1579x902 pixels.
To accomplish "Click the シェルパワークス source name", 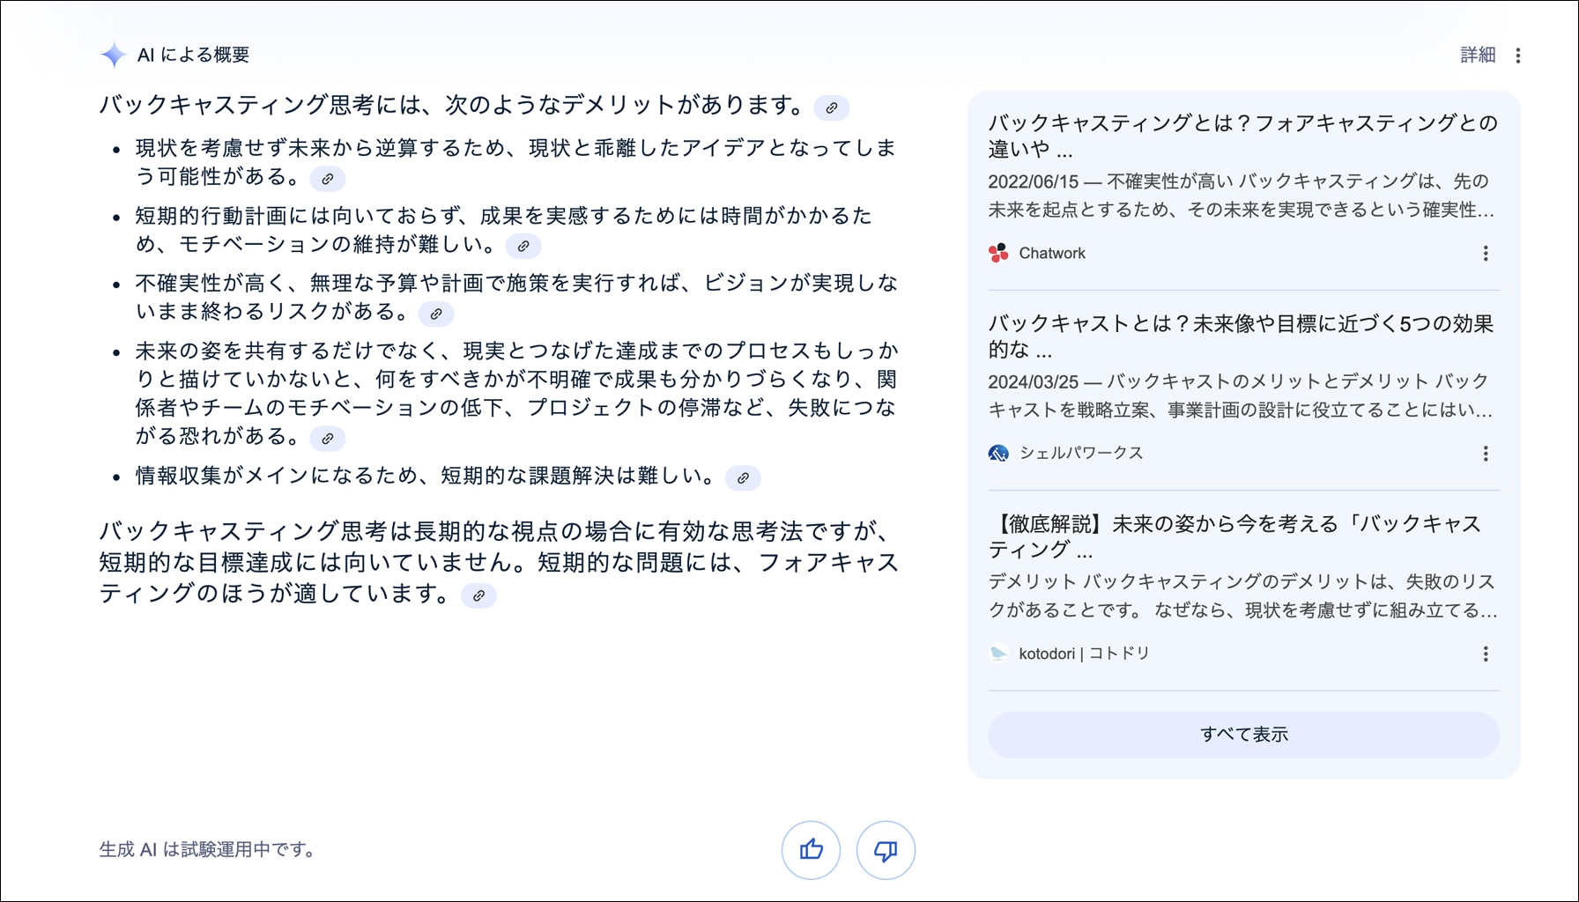I will [1081, 453].
